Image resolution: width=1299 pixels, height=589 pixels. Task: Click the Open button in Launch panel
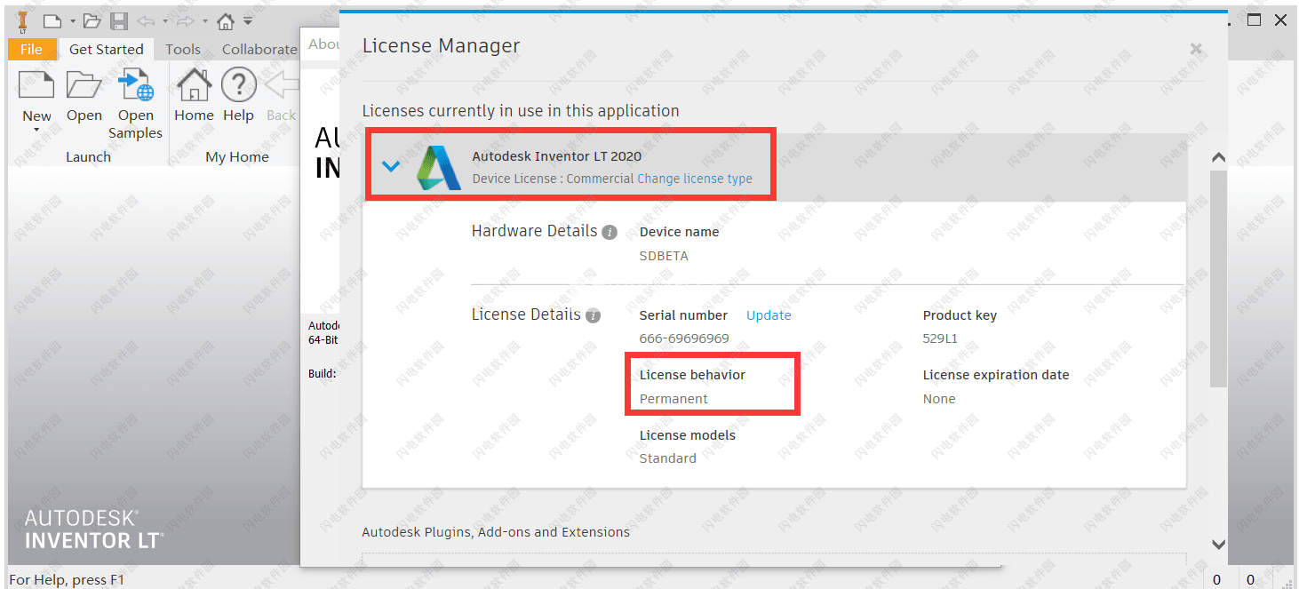pyautogui.click(x=84, y=96)
